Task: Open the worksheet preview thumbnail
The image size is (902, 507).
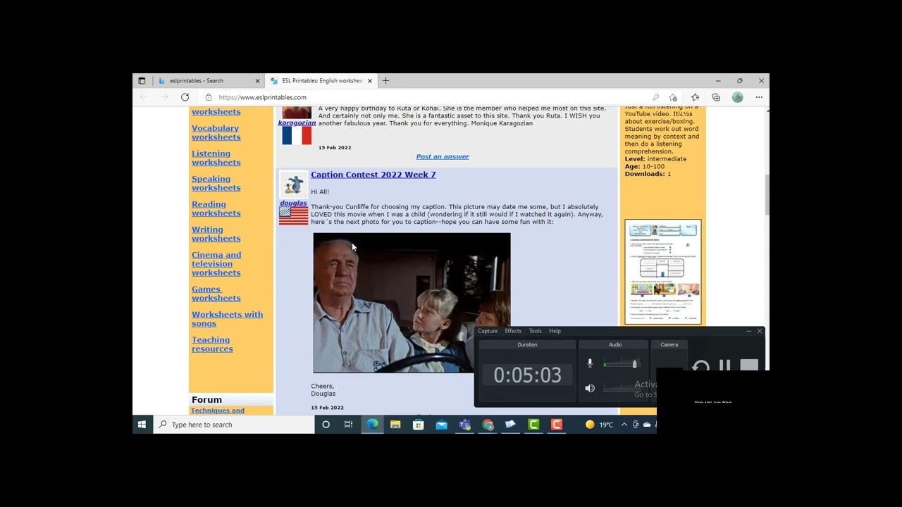Action: click(663, 272)
